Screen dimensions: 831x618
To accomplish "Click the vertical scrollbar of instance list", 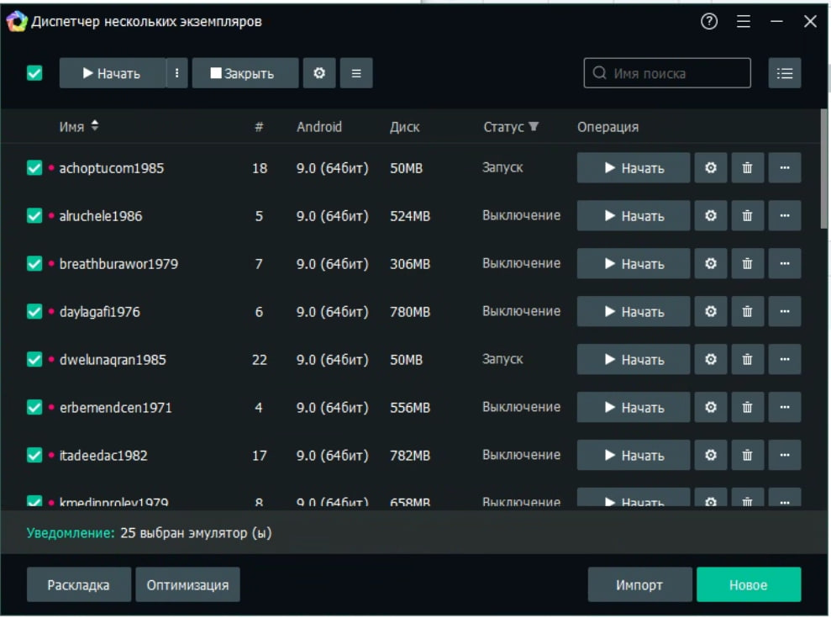I will pos(824,168).
